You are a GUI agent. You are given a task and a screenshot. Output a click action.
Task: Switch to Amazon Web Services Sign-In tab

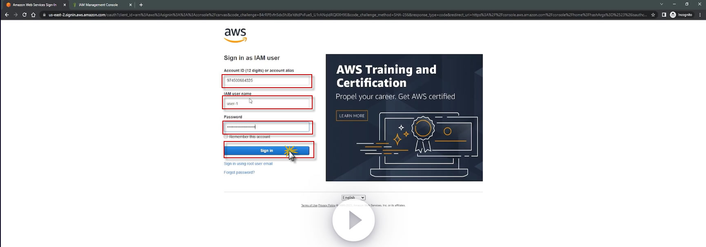tap(35, 5)
